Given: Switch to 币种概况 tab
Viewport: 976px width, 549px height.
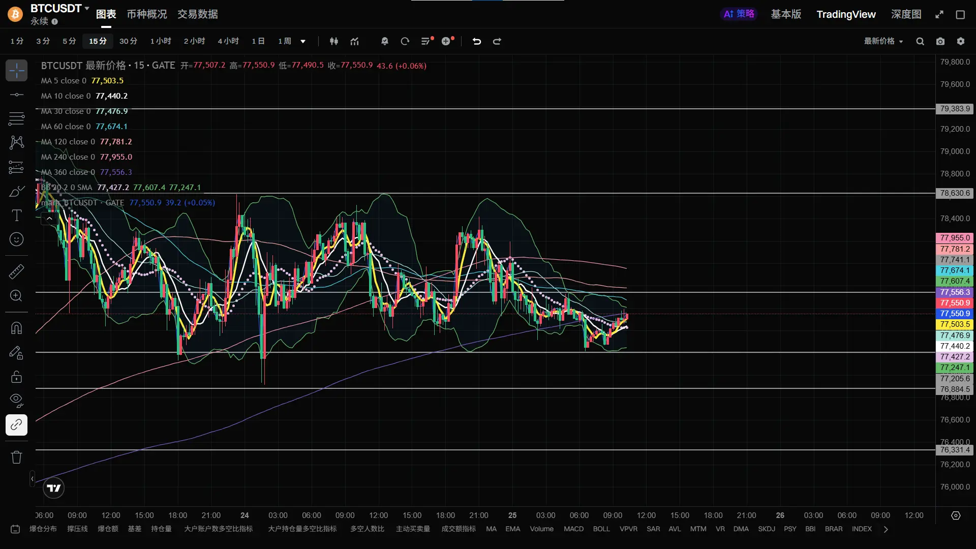Looking at the screenshot, I should pos(146,14).
